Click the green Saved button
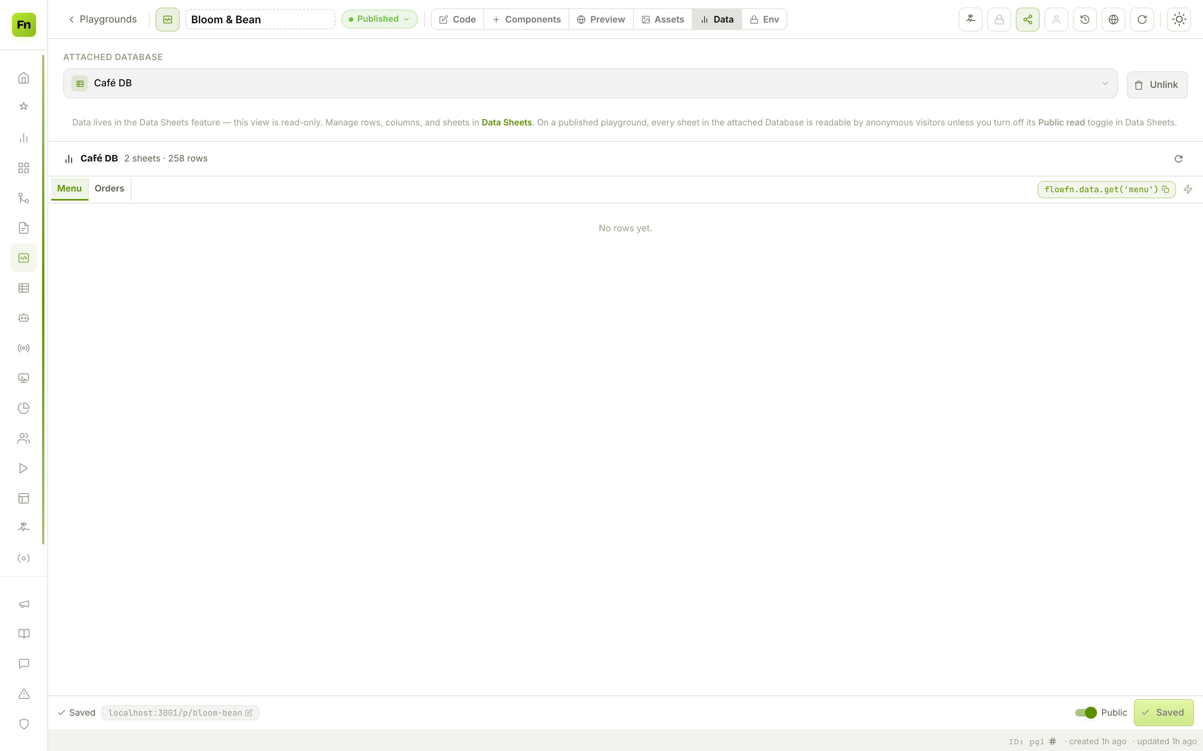 1163,713
